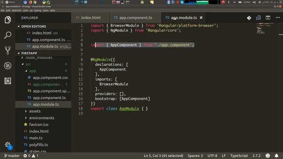Click the AppModule class name in code

(x=129, y=109)
